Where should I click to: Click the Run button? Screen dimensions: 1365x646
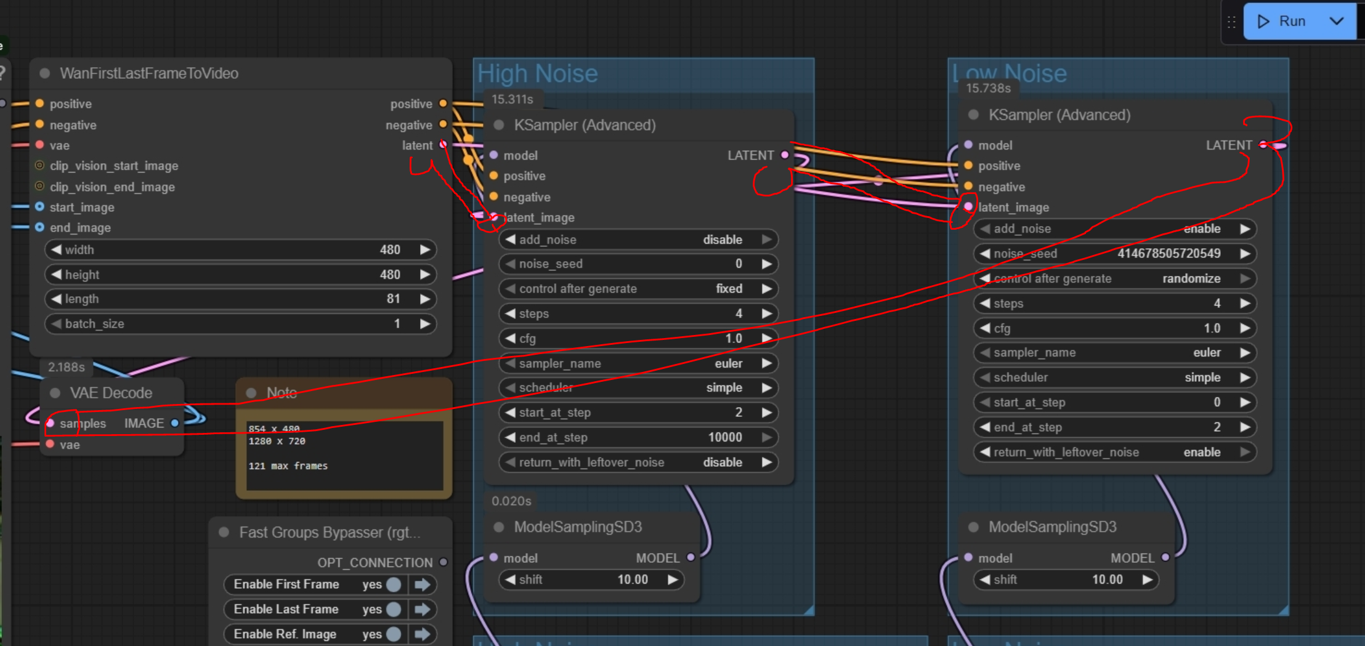tap(1281, 22)
